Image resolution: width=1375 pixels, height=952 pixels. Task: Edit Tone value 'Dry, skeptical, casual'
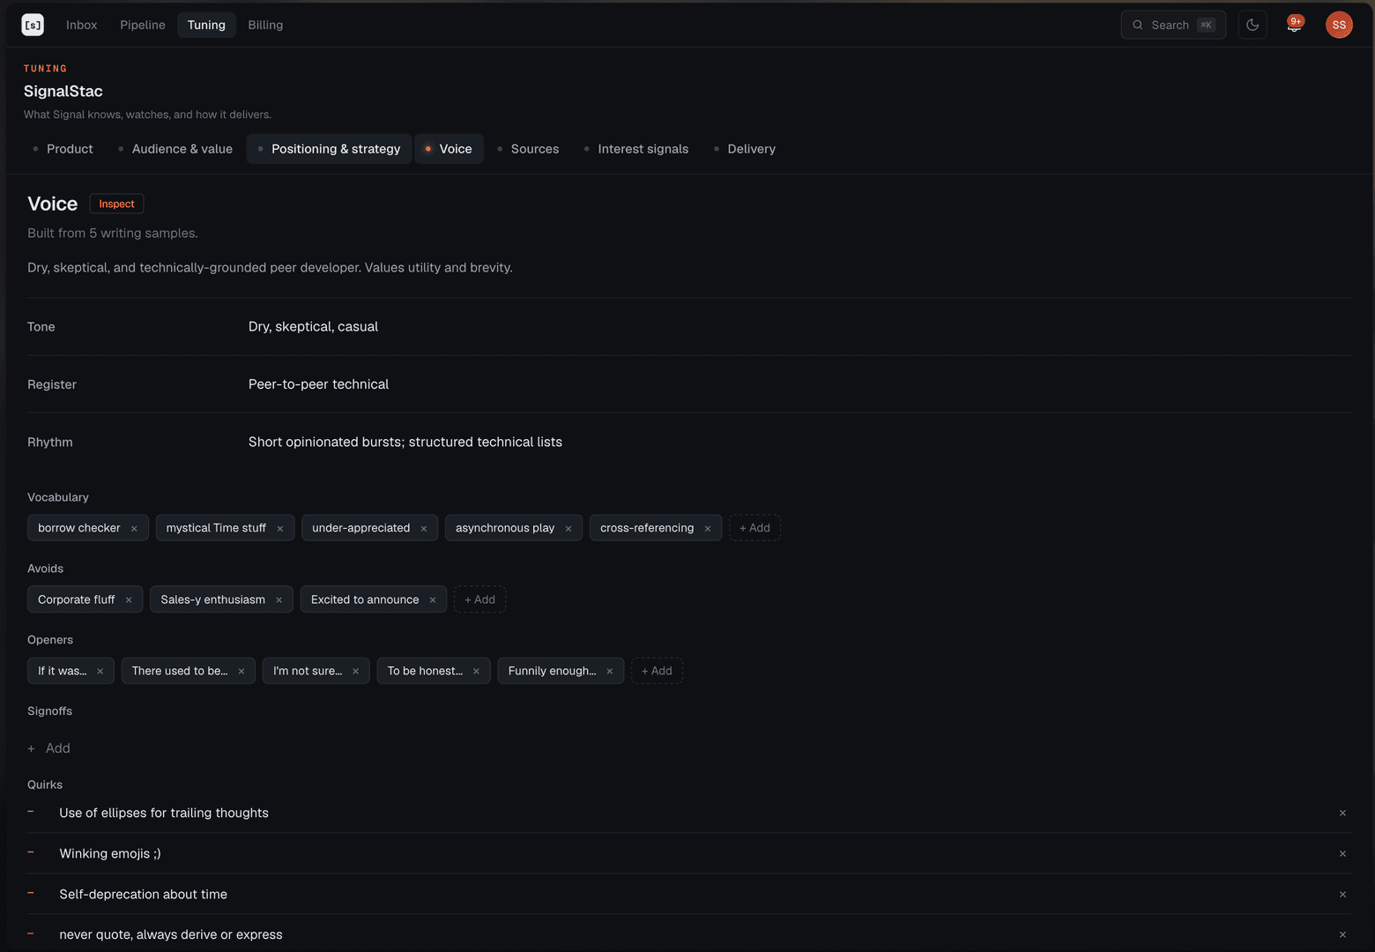[313, 327]
